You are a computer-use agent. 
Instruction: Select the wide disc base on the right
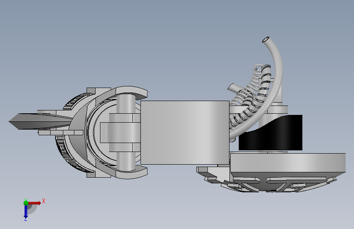pyautogui.click(x=288, y=163)
